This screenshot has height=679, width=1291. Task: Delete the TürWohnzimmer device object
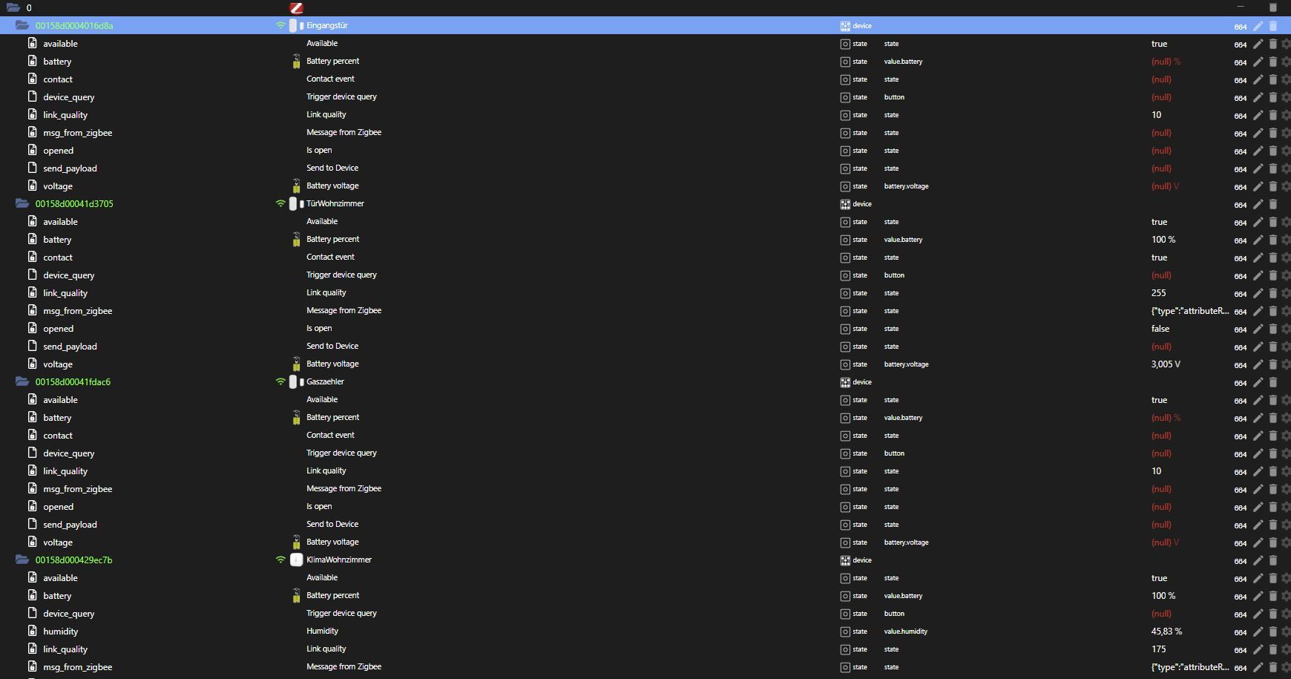click(1273, 204)
